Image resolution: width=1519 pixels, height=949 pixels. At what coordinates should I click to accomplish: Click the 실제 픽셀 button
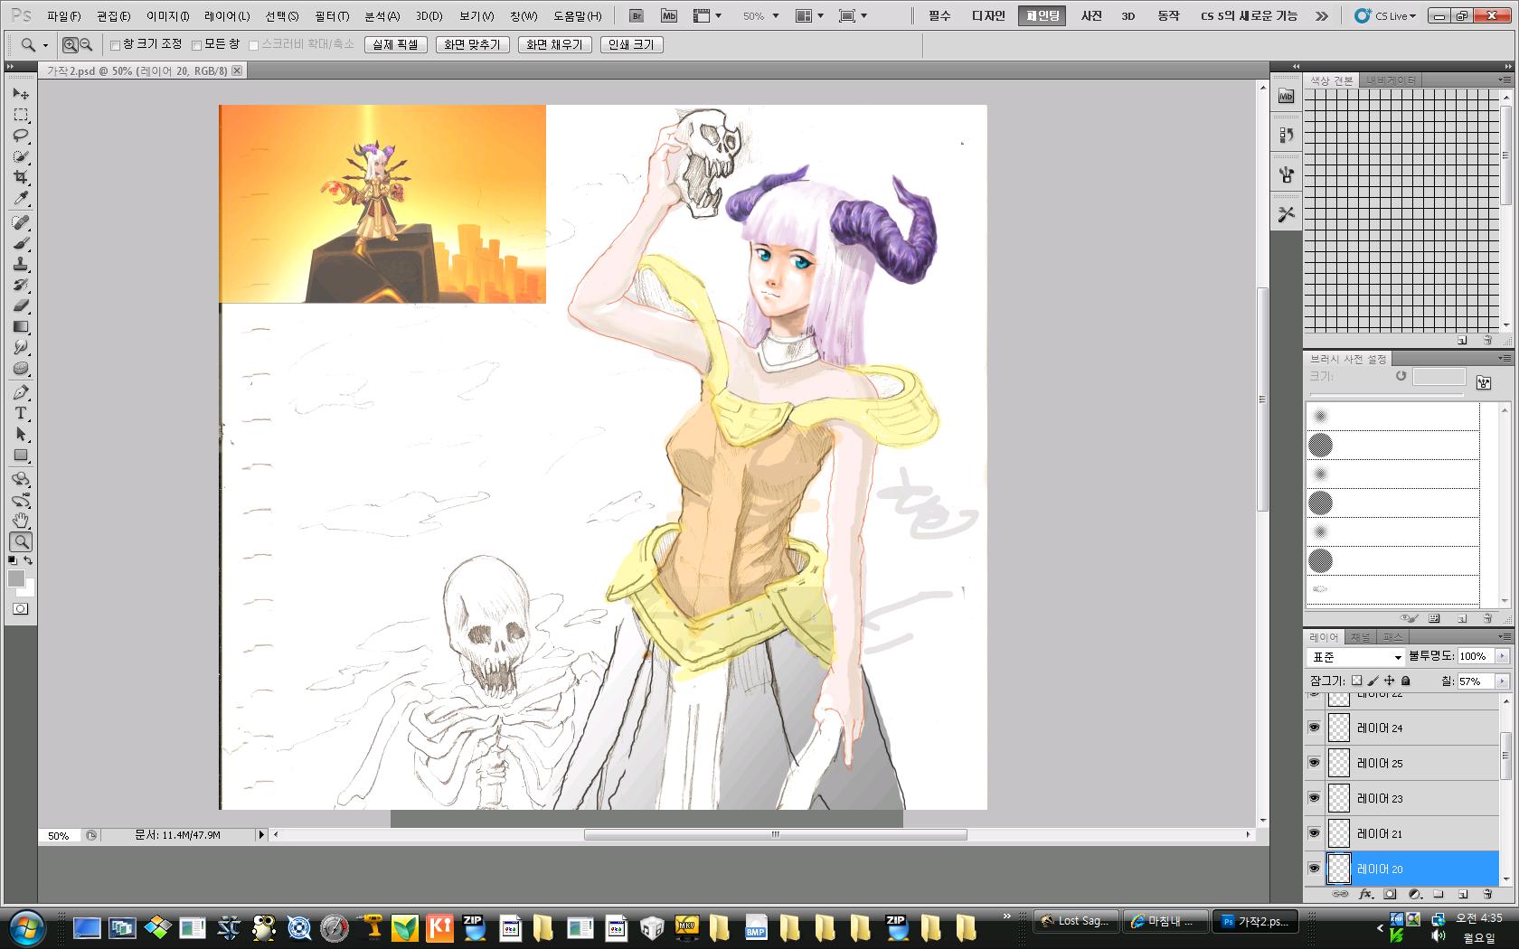coord(396,44)
